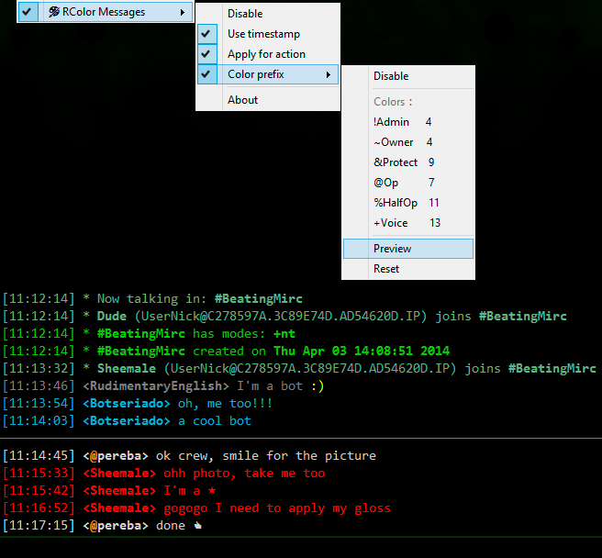Click the Preview menu item

point(408,249)
